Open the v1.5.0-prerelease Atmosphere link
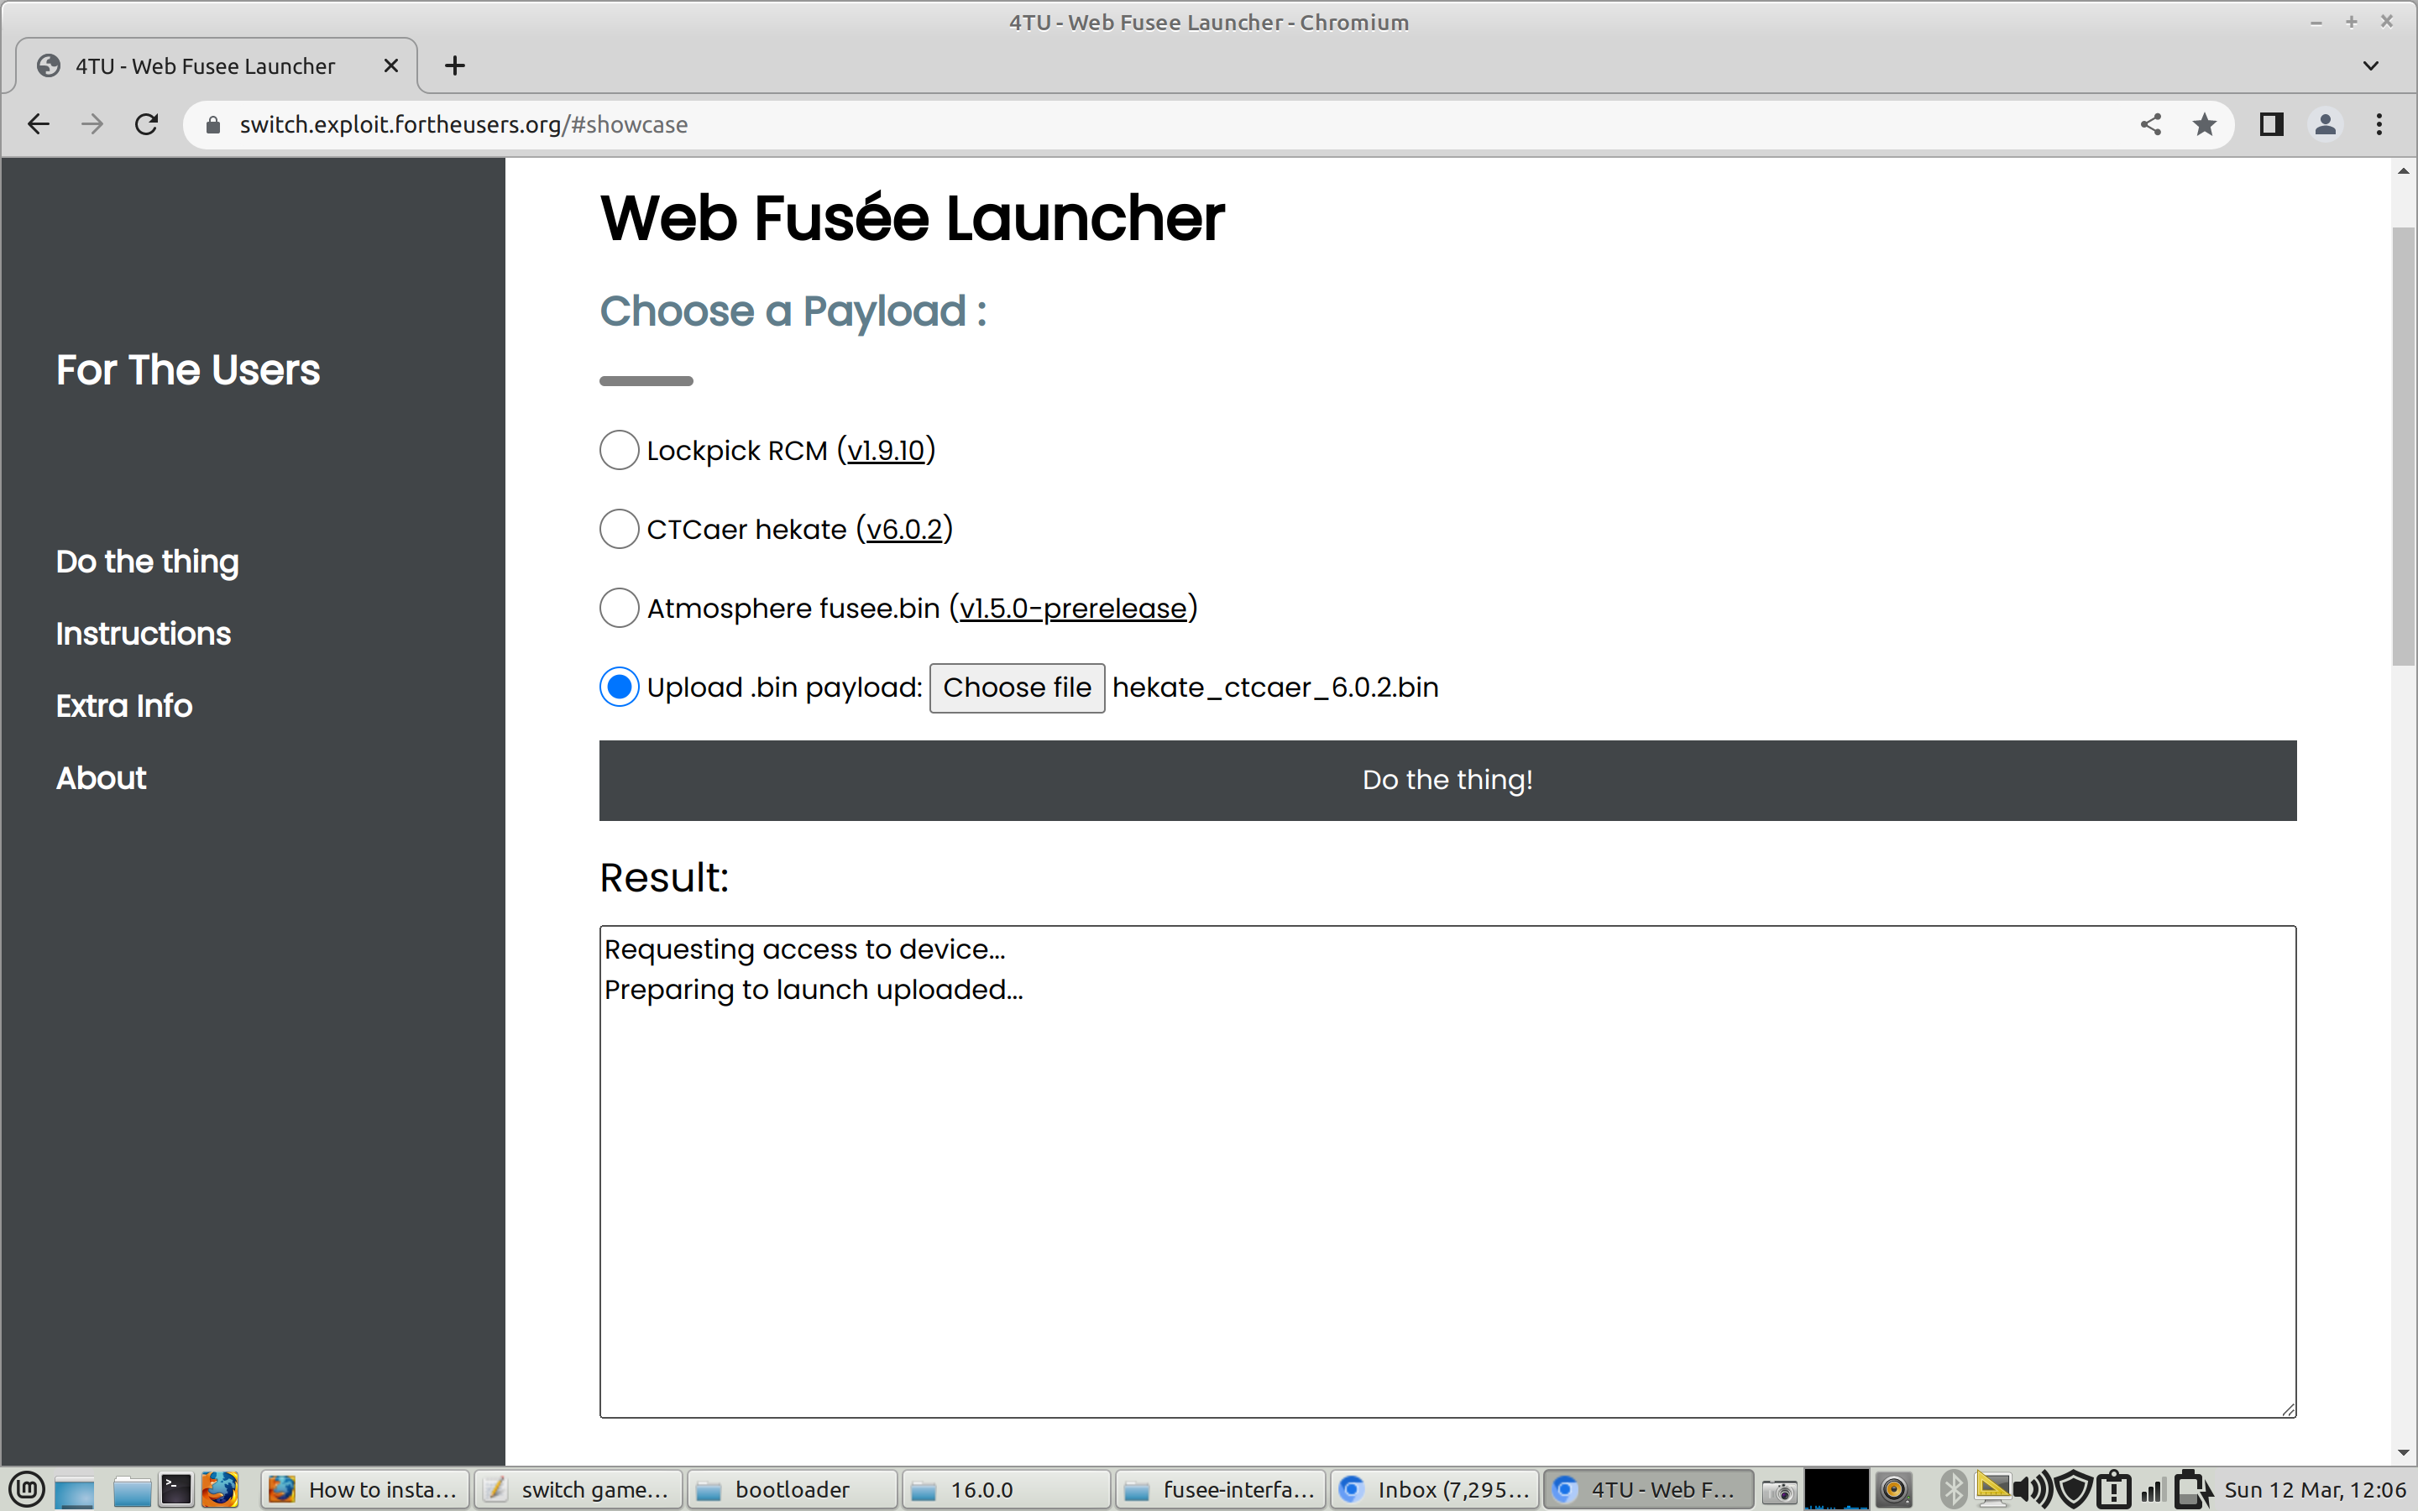The image size is (2418, 1511). tap(1073, 609)
